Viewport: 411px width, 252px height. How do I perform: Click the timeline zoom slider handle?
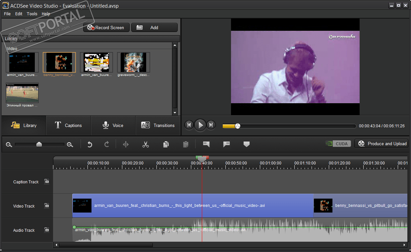(39, 144)
